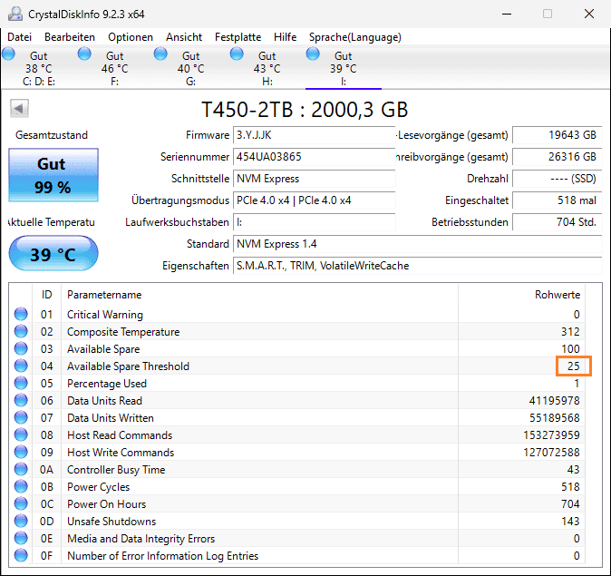Open the Datei menu
This screenshot has height=576, width=611.
point(19,37)
